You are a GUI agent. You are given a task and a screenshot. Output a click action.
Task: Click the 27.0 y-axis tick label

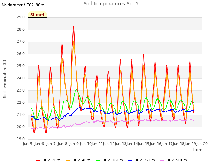pos(21,42)
